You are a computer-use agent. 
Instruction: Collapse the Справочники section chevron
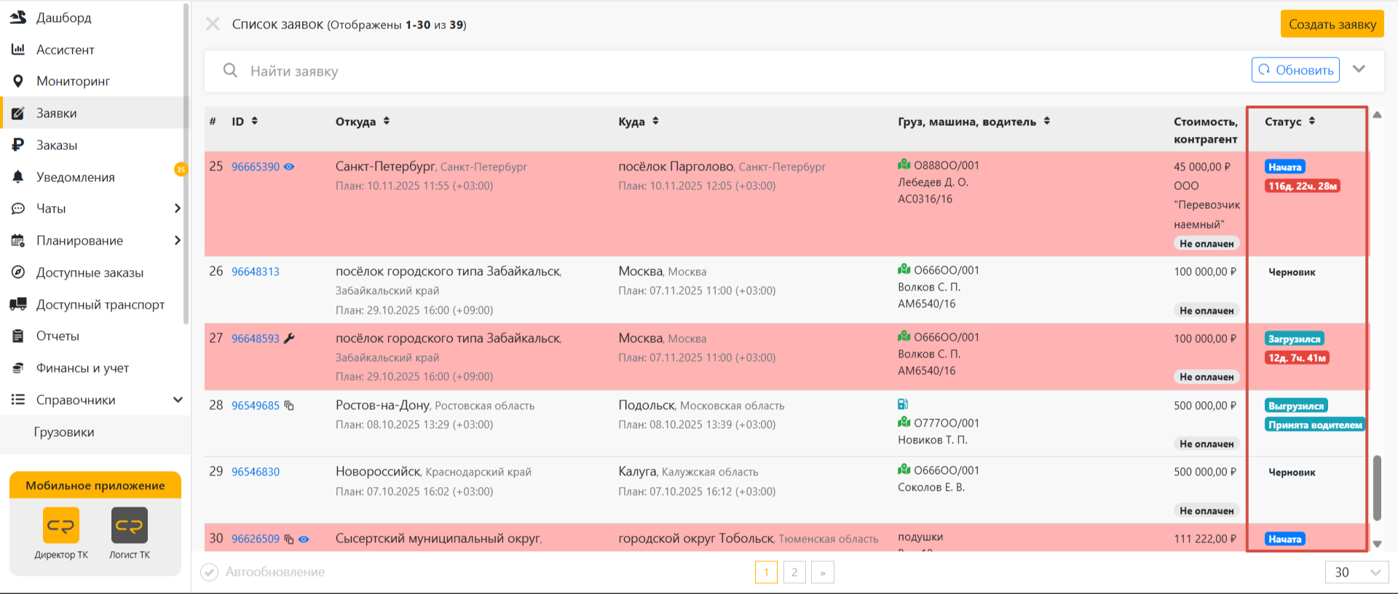coord(178,400)
